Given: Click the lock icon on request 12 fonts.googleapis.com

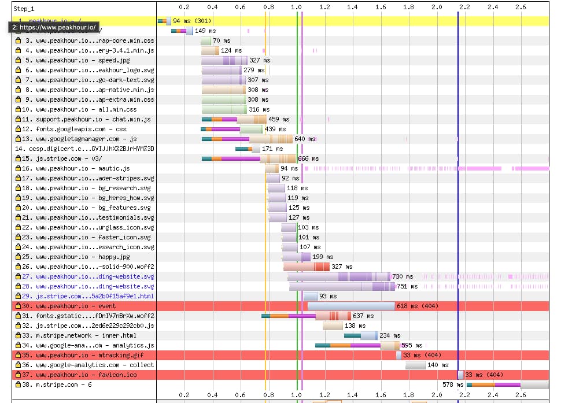Looking at the screenshot, I should 19,129.
